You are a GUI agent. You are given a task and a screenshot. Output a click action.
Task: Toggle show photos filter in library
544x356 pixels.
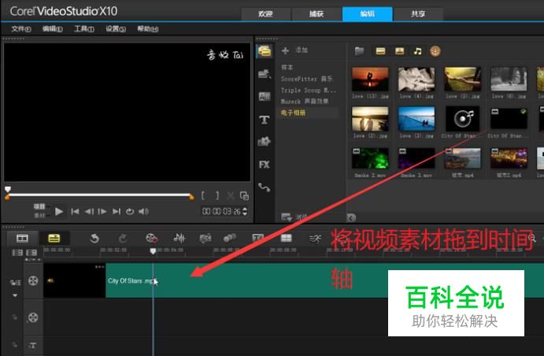pos(399,51)
